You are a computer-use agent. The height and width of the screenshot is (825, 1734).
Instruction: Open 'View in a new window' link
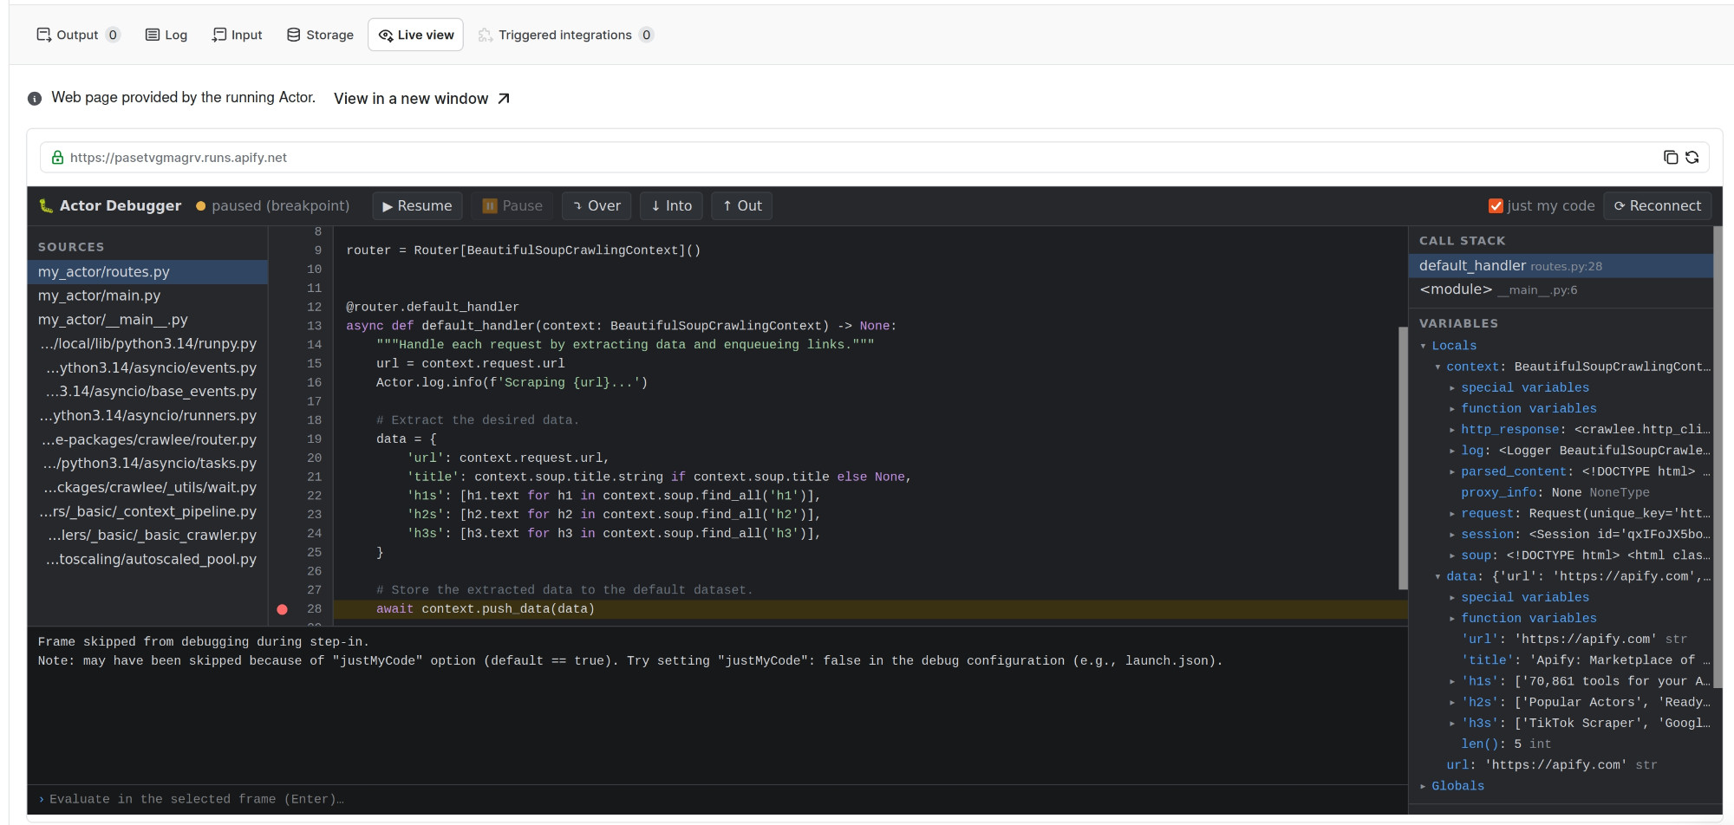(421, 99)
